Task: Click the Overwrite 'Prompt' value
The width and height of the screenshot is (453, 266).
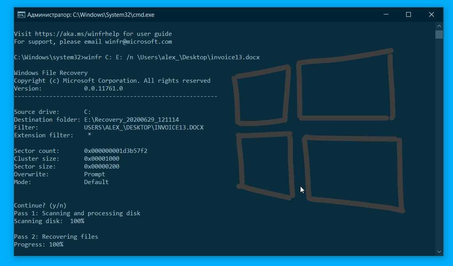Action: coord(94,174)
